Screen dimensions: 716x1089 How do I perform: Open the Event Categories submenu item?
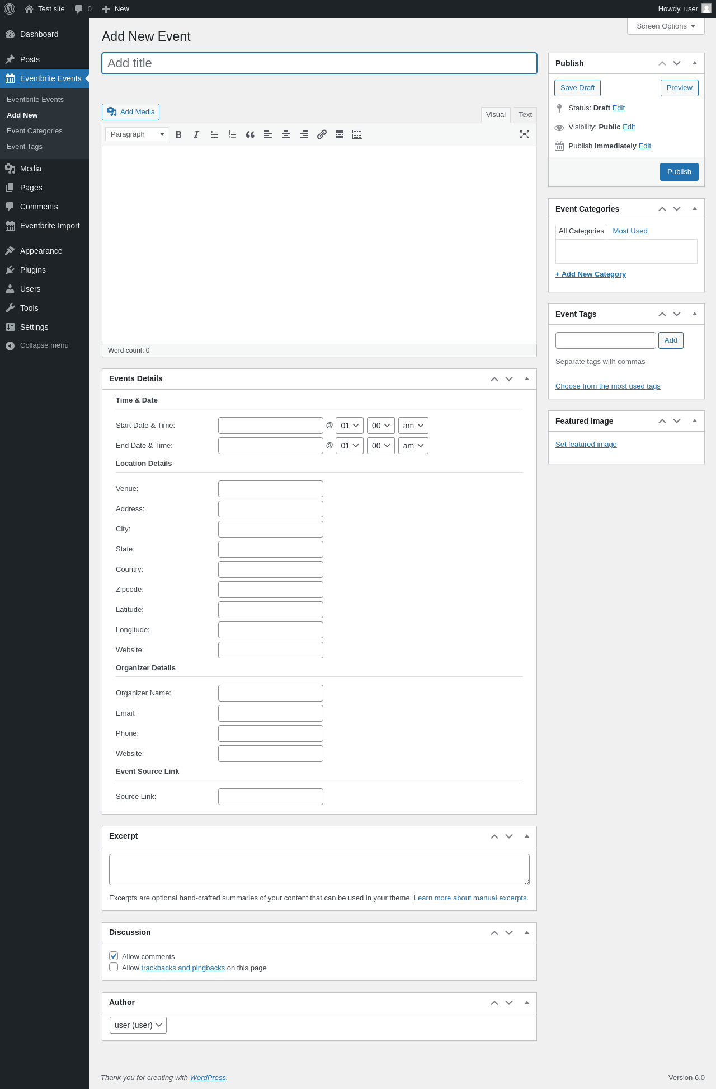pos(35,131)
